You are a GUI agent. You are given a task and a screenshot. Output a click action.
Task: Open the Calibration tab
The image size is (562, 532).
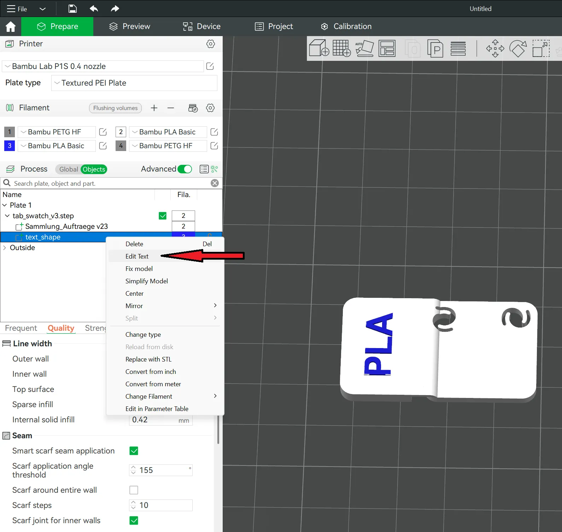pos(346,27)
